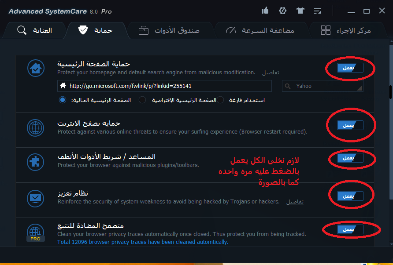The image size is (393, 265).
Task: Toggle homepage protection switch
Action: click(x=350, y=68)
